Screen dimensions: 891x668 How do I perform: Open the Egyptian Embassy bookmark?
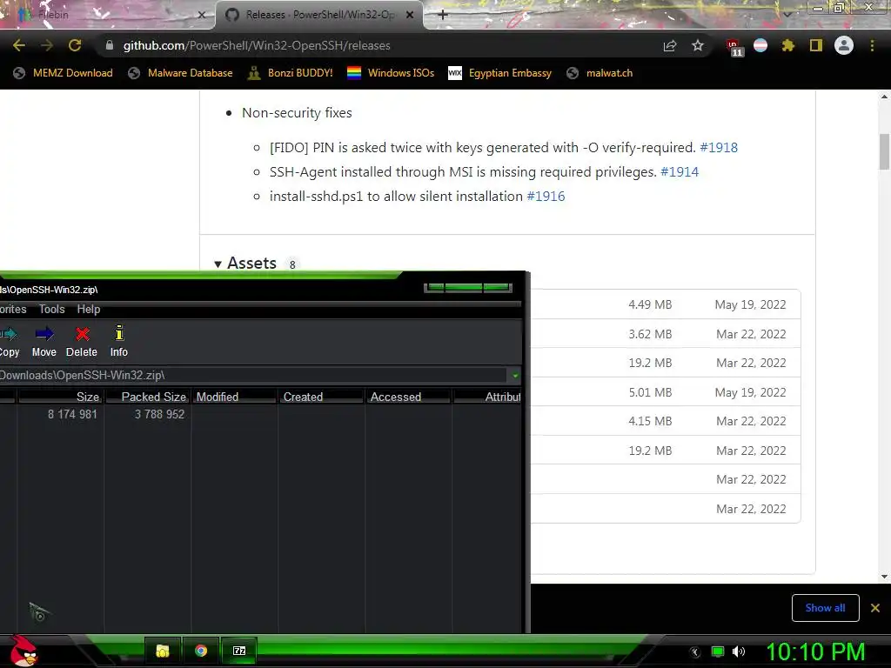tap(500, 73)
